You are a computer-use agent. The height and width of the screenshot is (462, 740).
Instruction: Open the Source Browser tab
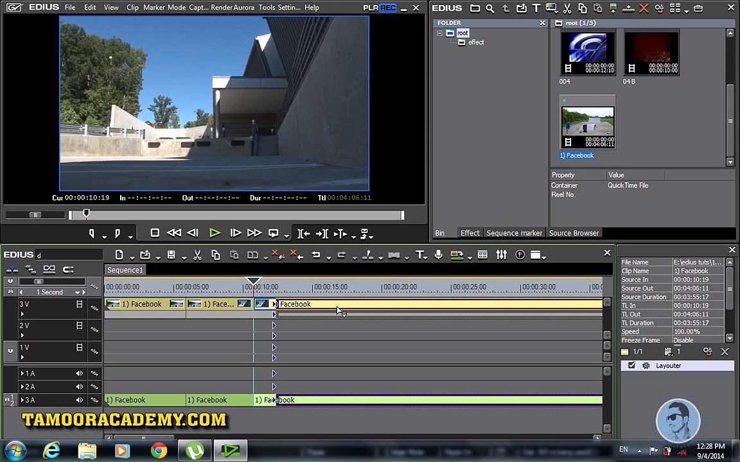pos(574,233)
